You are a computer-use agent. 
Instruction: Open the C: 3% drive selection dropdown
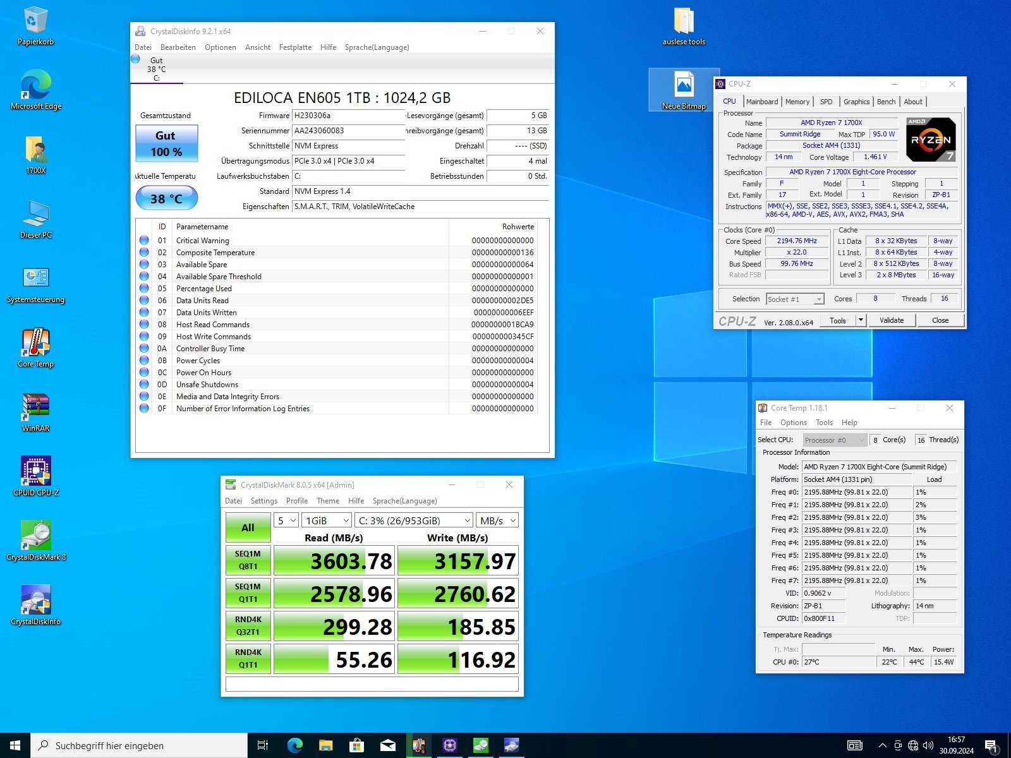pos(413,520)
